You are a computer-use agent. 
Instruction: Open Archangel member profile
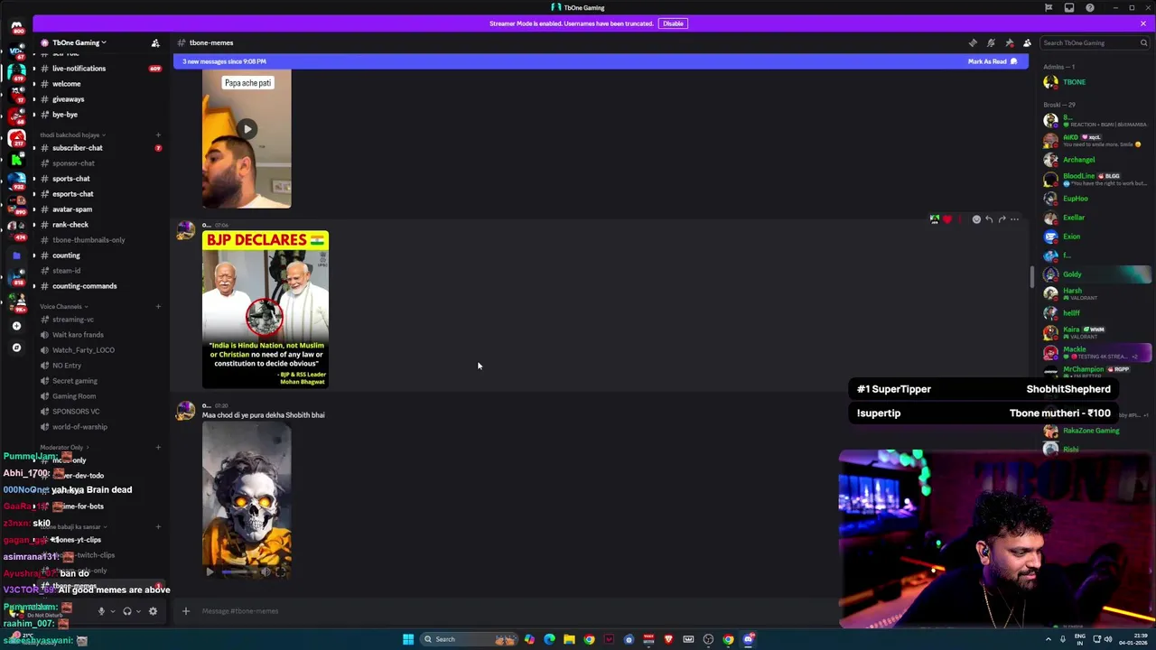(x=1078, y=160)
